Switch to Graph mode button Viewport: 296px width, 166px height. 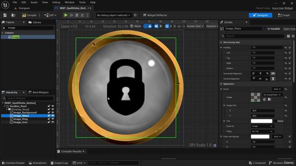(x=284, y=15)
